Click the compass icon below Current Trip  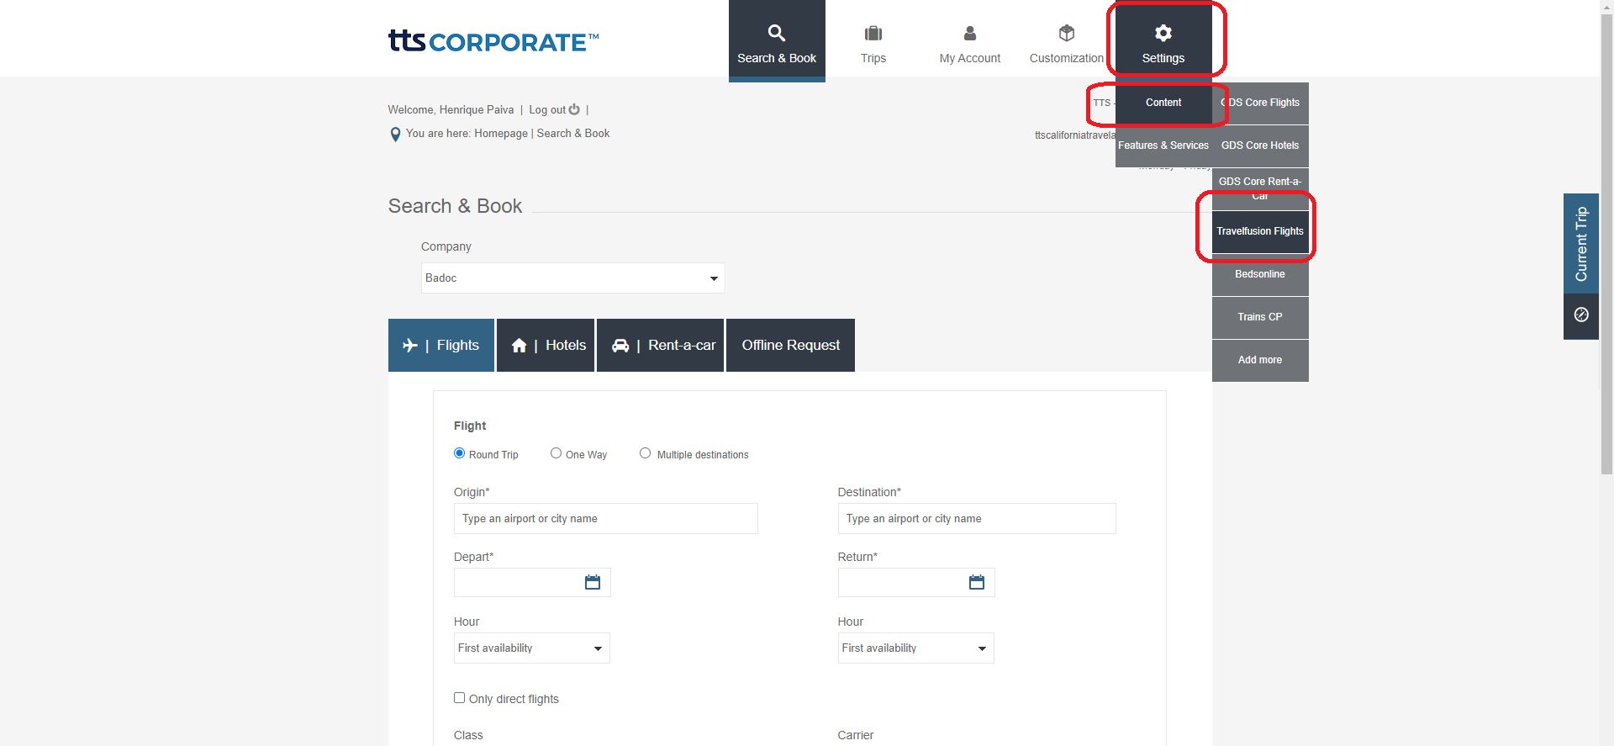tap(1580, 315)
